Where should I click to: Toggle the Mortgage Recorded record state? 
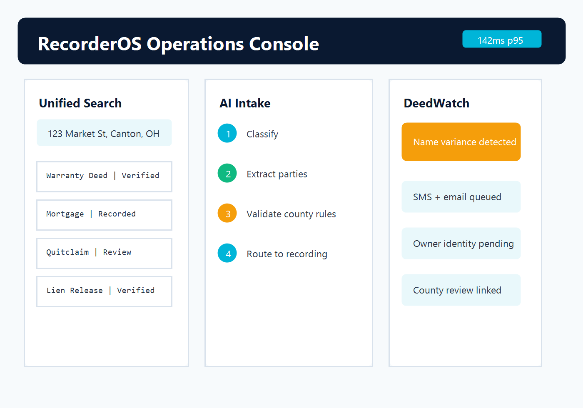point(104,215)
